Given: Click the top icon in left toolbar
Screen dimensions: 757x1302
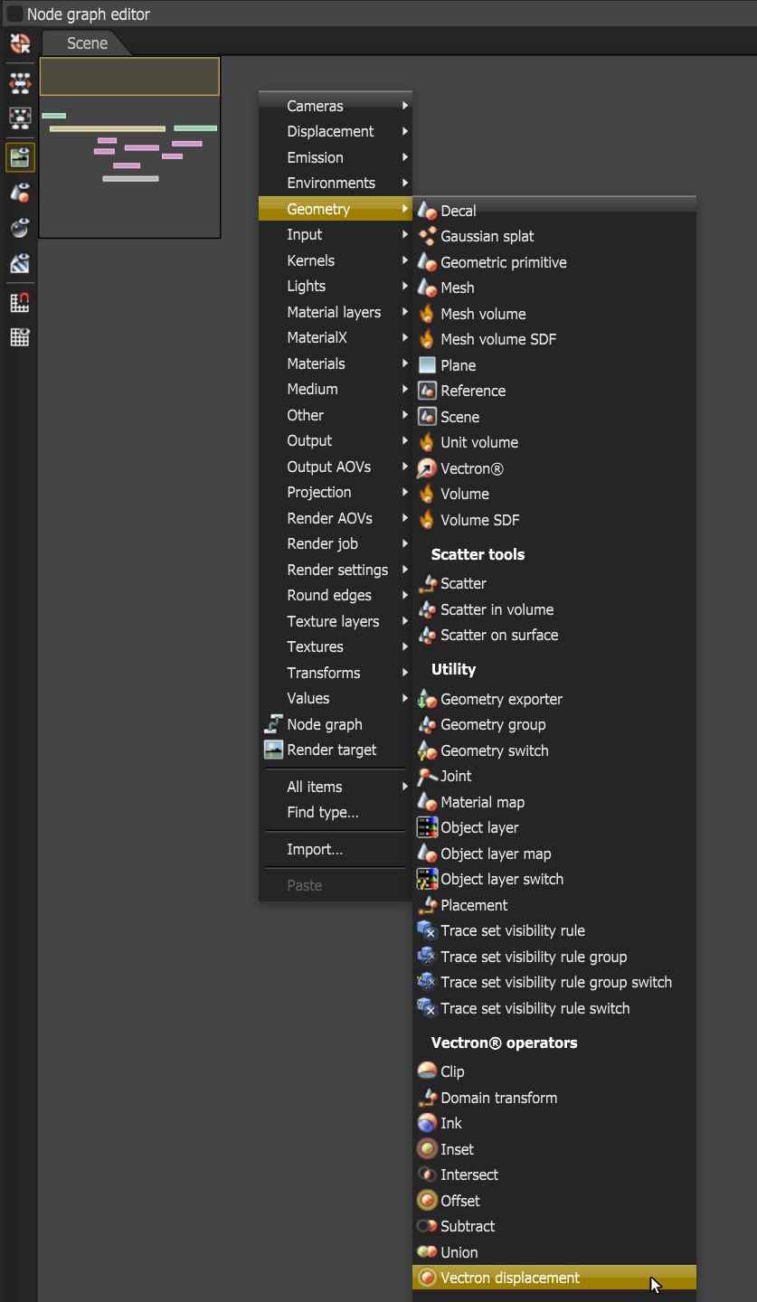Looking at the screenshot, I should pos(20,43).
